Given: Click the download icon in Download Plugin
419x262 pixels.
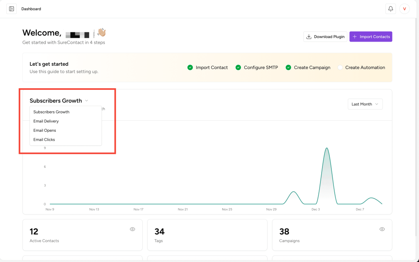Looking at the screenshot, I should click(x=309, y=37).
